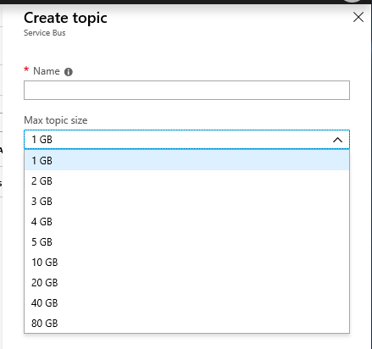Select 4 GB as max topic size
This screenshot has width=372, height=349.
[186, 222]
